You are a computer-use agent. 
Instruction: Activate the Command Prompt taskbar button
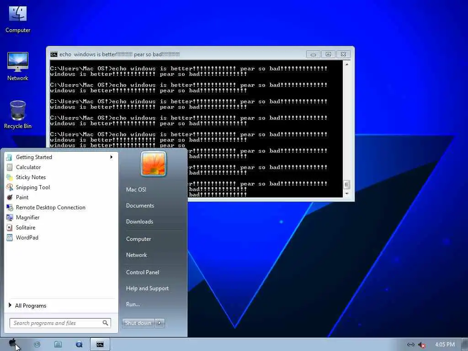tap(100, 345)
